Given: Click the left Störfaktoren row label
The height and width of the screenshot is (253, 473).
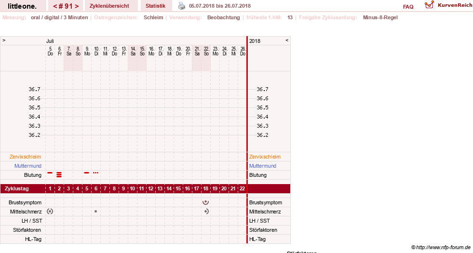Looking at the screenshot, I should tap(27, 230).
